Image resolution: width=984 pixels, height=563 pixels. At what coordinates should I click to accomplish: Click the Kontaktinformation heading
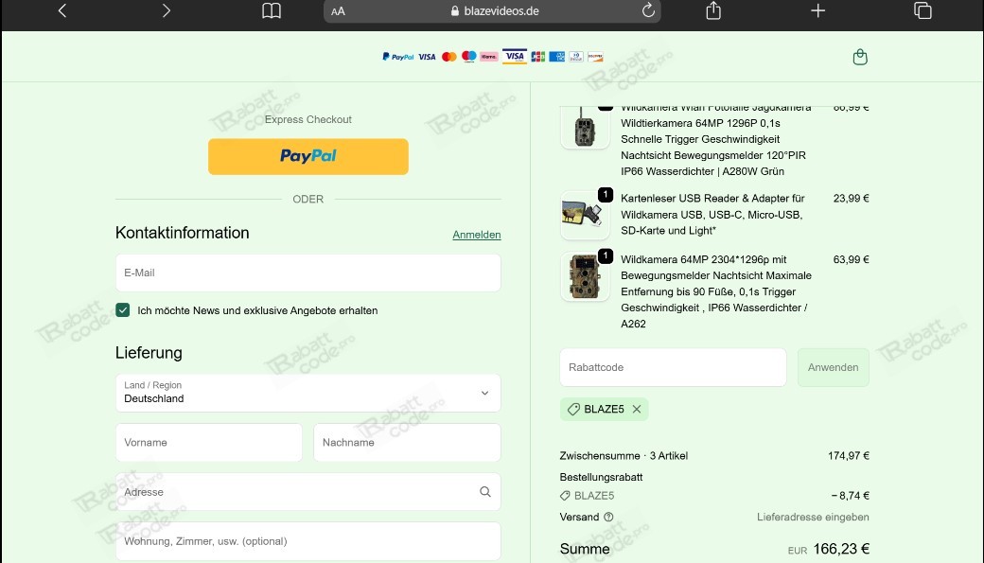pyautogui.click(x=182, y=233)
